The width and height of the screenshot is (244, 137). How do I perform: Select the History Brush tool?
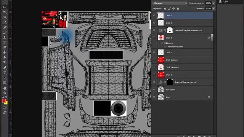(x=5, y=42)
